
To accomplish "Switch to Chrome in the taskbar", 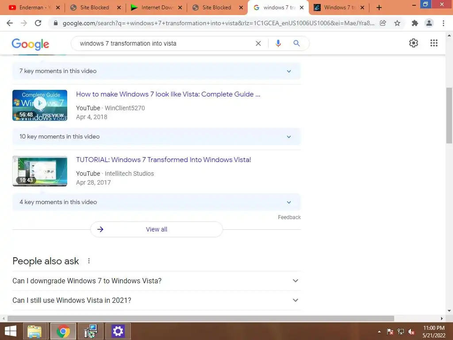I will coord(63,331).
